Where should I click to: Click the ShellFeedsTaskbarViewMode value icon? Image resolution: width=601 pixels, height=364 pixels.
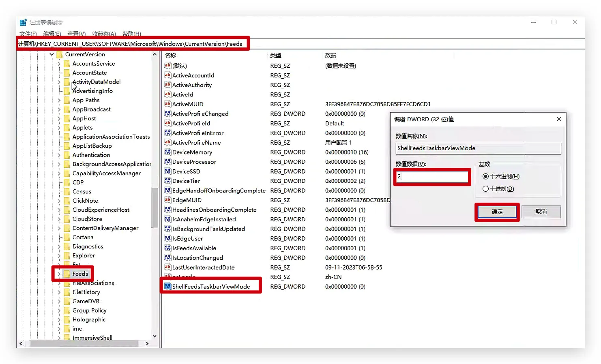click(x=167, y=286)
